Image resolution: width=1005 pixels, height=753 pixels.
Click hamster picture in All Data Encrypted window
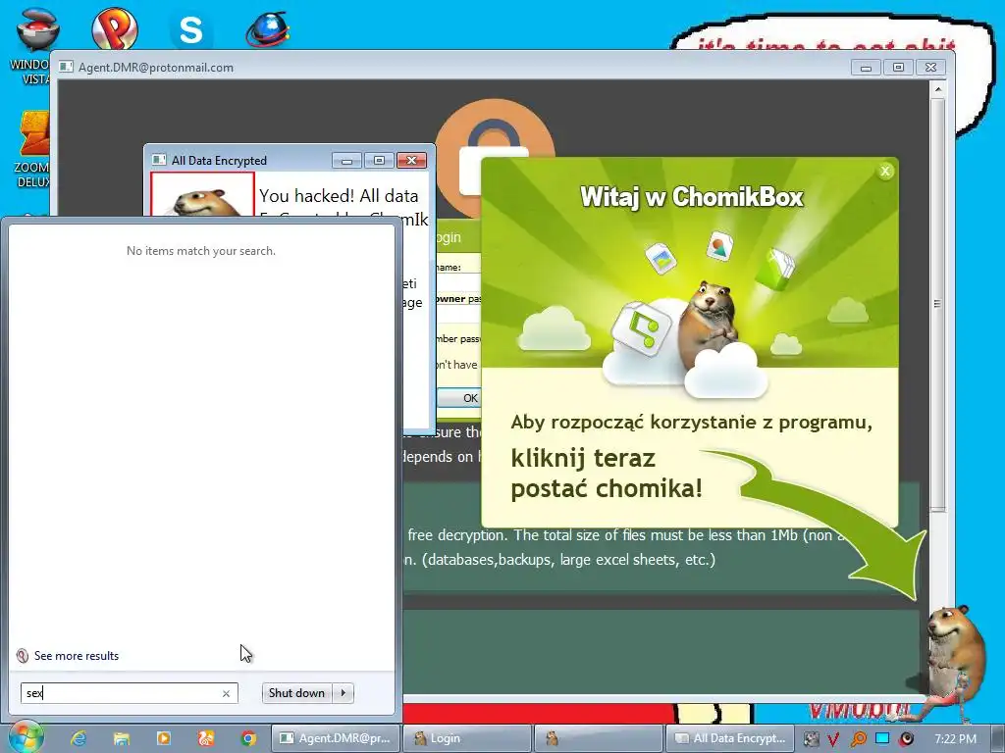tap(202, 195)
